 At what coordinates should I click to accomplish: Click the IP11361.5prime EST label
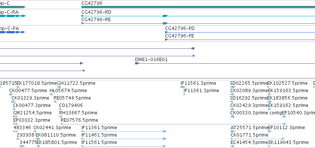[x=99, y=128]
